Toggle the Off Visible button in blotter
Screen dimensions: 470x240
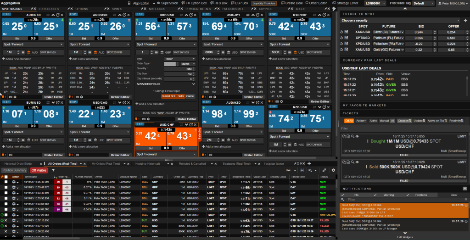pyautogui.click(x=39, y=170)
